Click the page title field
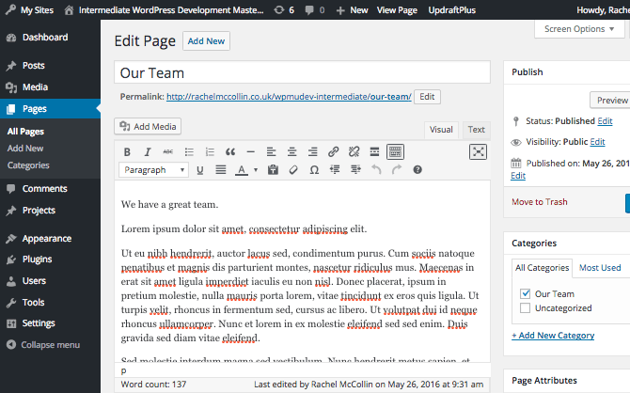 point(301,72)
